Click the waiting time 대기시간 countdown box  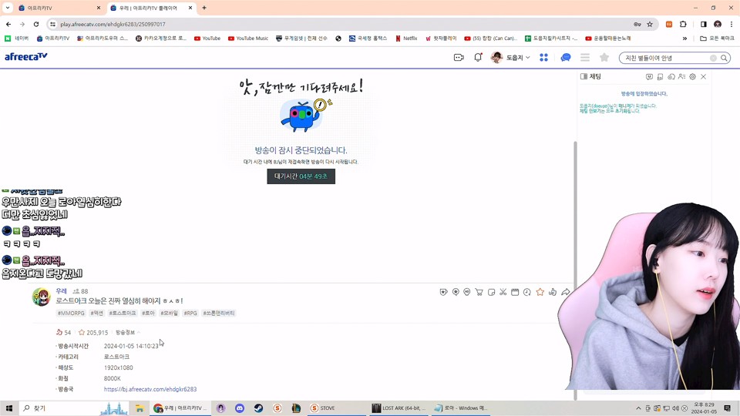[x=301, y=176]
